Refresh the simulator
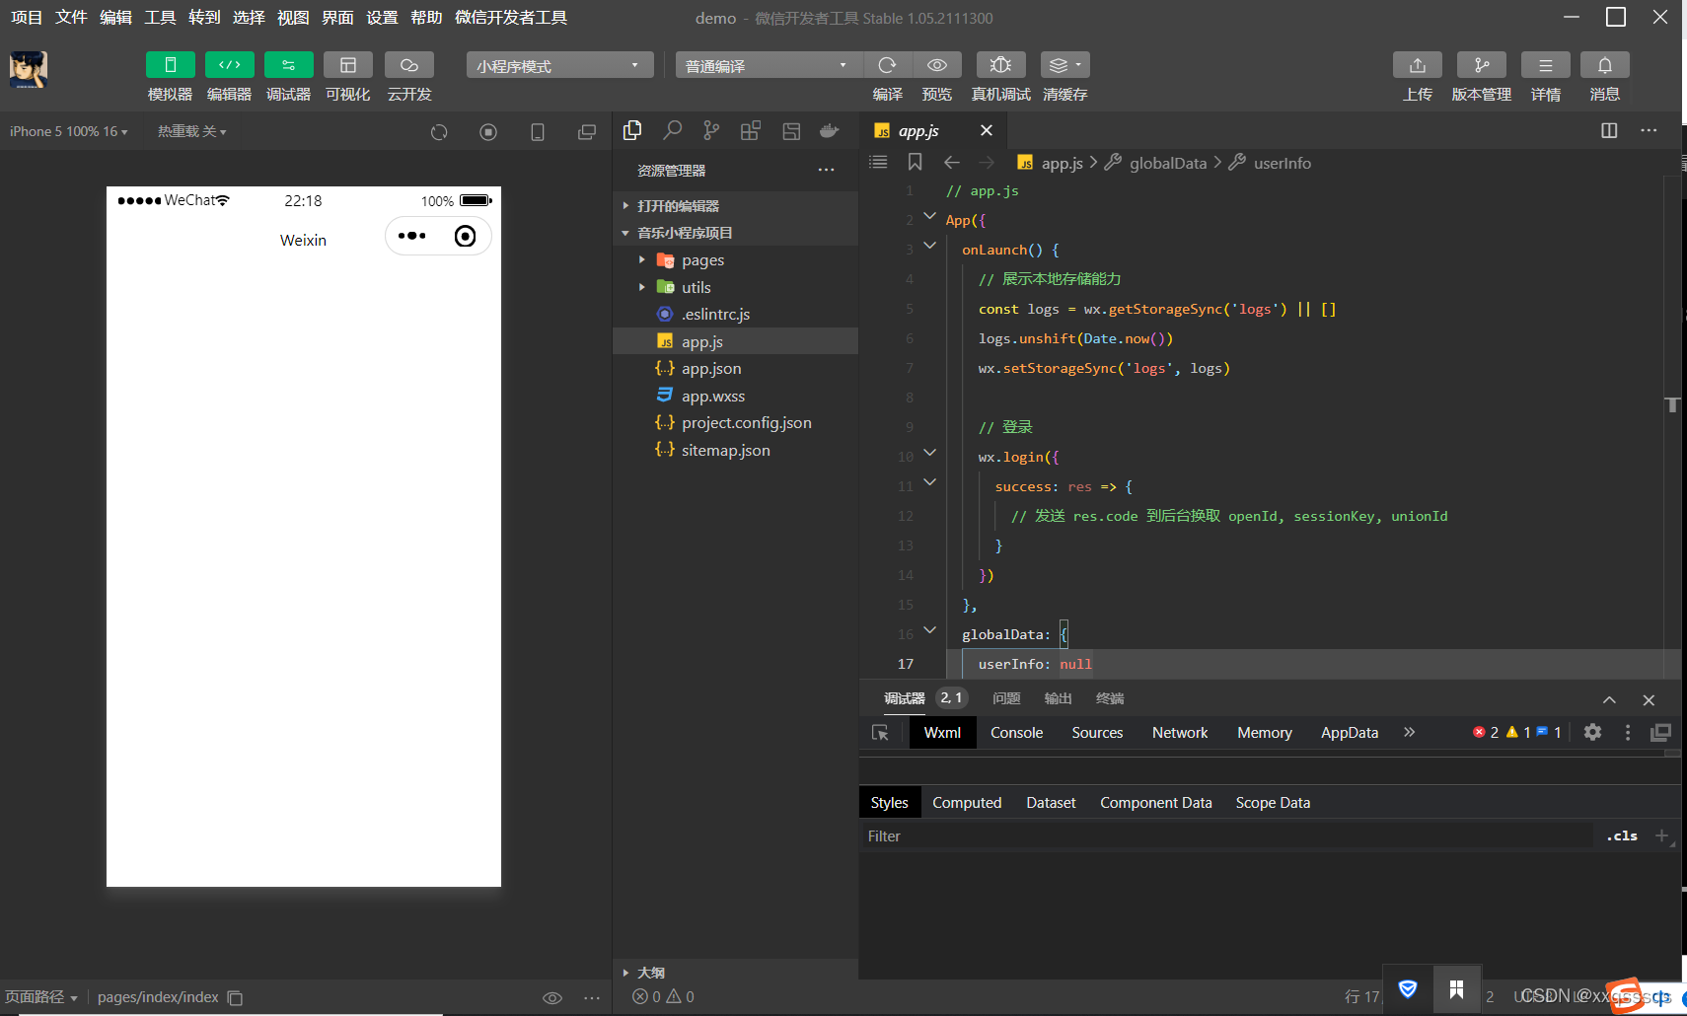Viewport: 1687px width, 1016px height. pyautogui.click(x=439, y=132)
